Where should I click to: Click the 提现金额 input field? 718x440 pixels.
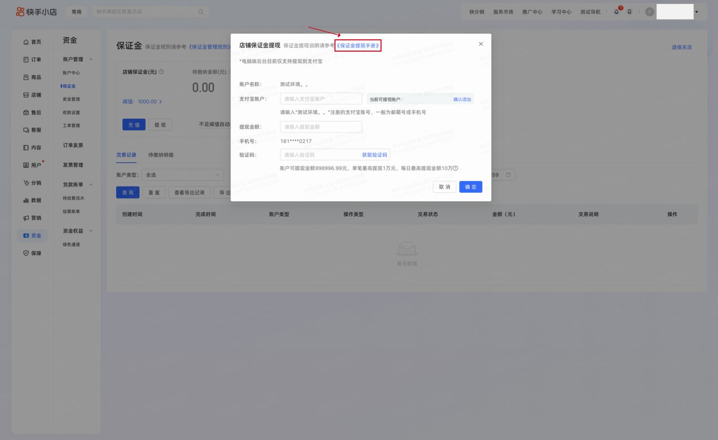(321, 126)
